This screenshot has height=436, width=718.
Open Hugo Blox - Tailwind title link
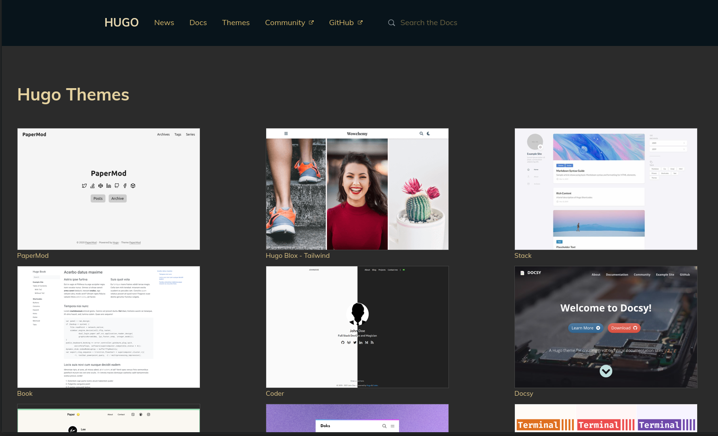point(298,255)
